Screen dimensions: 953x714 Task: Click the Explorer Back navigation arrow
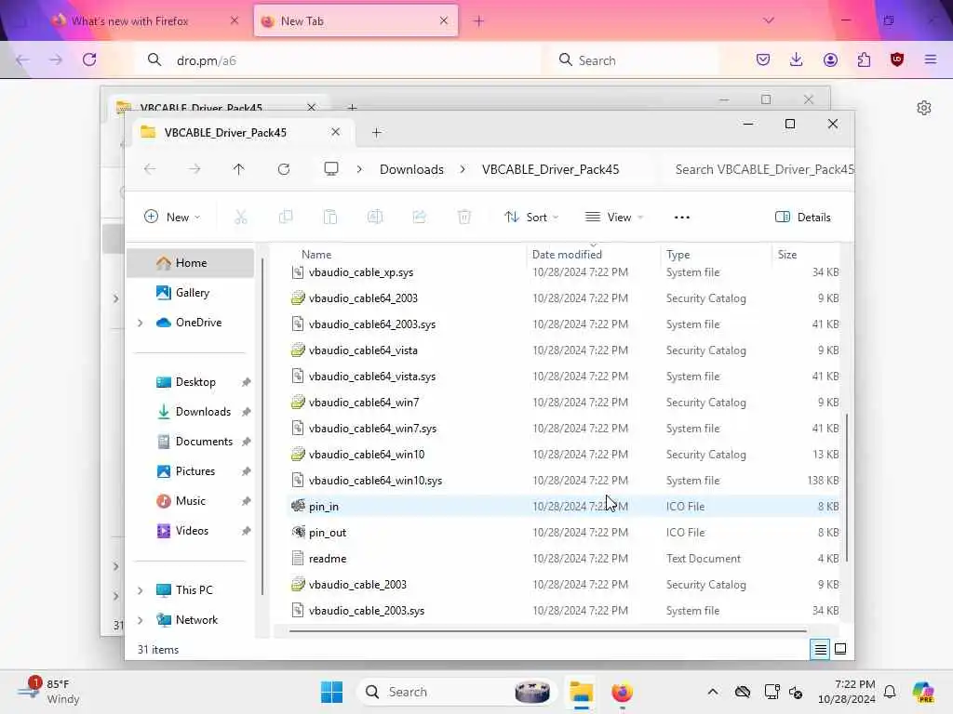(x=150, y=169)
